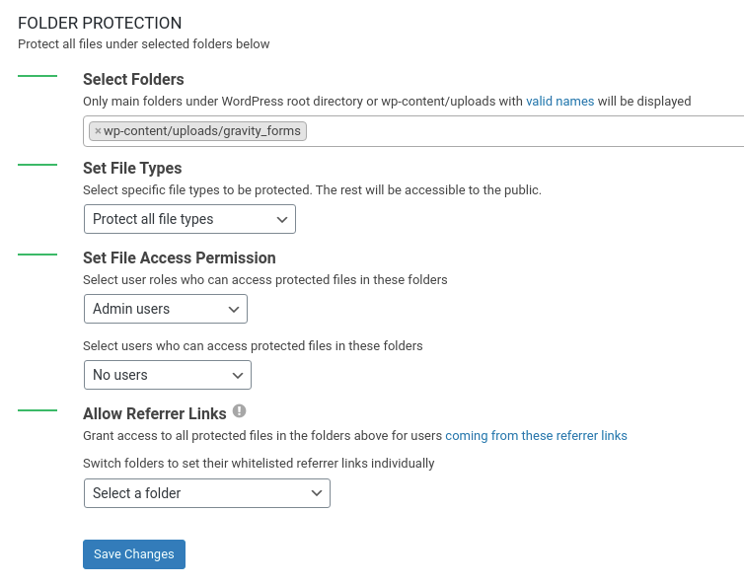
Task: Click the chevron arrow on Select a folder
Action: click(317, 493)
